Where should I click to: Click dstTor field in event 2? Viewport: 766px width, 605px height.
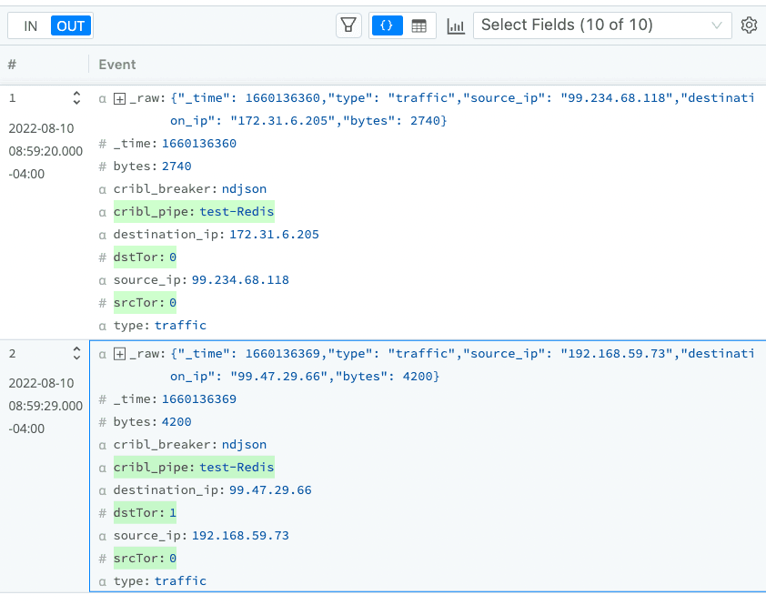(136, 513)
